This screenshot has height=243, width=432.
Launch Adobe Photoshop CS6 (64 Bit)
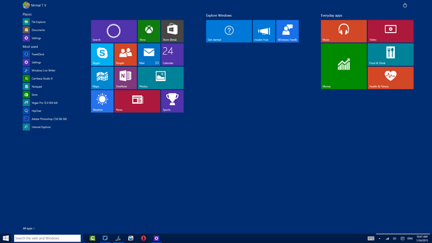click(45, 119)
